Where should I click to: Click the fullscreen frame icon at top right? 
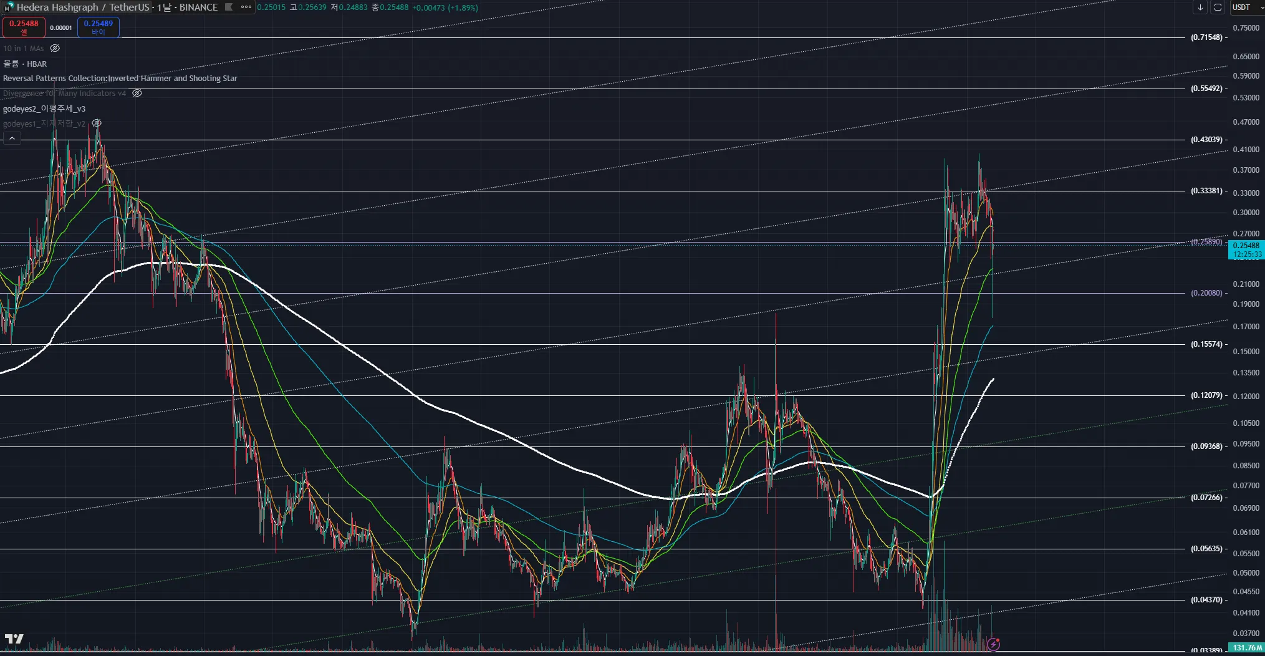pyautogui.click(x=1218, y=7)
